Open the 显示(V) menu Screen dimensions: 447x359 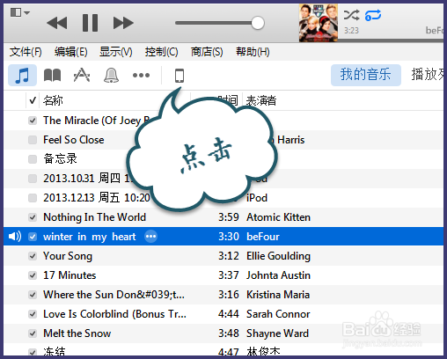coord(115,52)
